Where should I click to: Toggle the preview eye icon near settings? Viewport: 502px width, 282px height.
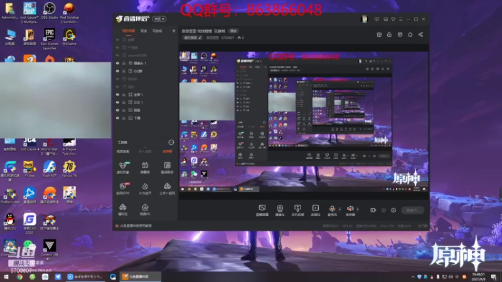click(383, 210)
